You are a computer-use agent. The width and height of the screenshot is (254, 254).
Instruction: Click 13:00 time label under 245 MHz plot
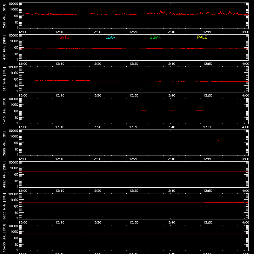(x=23, y=32)
